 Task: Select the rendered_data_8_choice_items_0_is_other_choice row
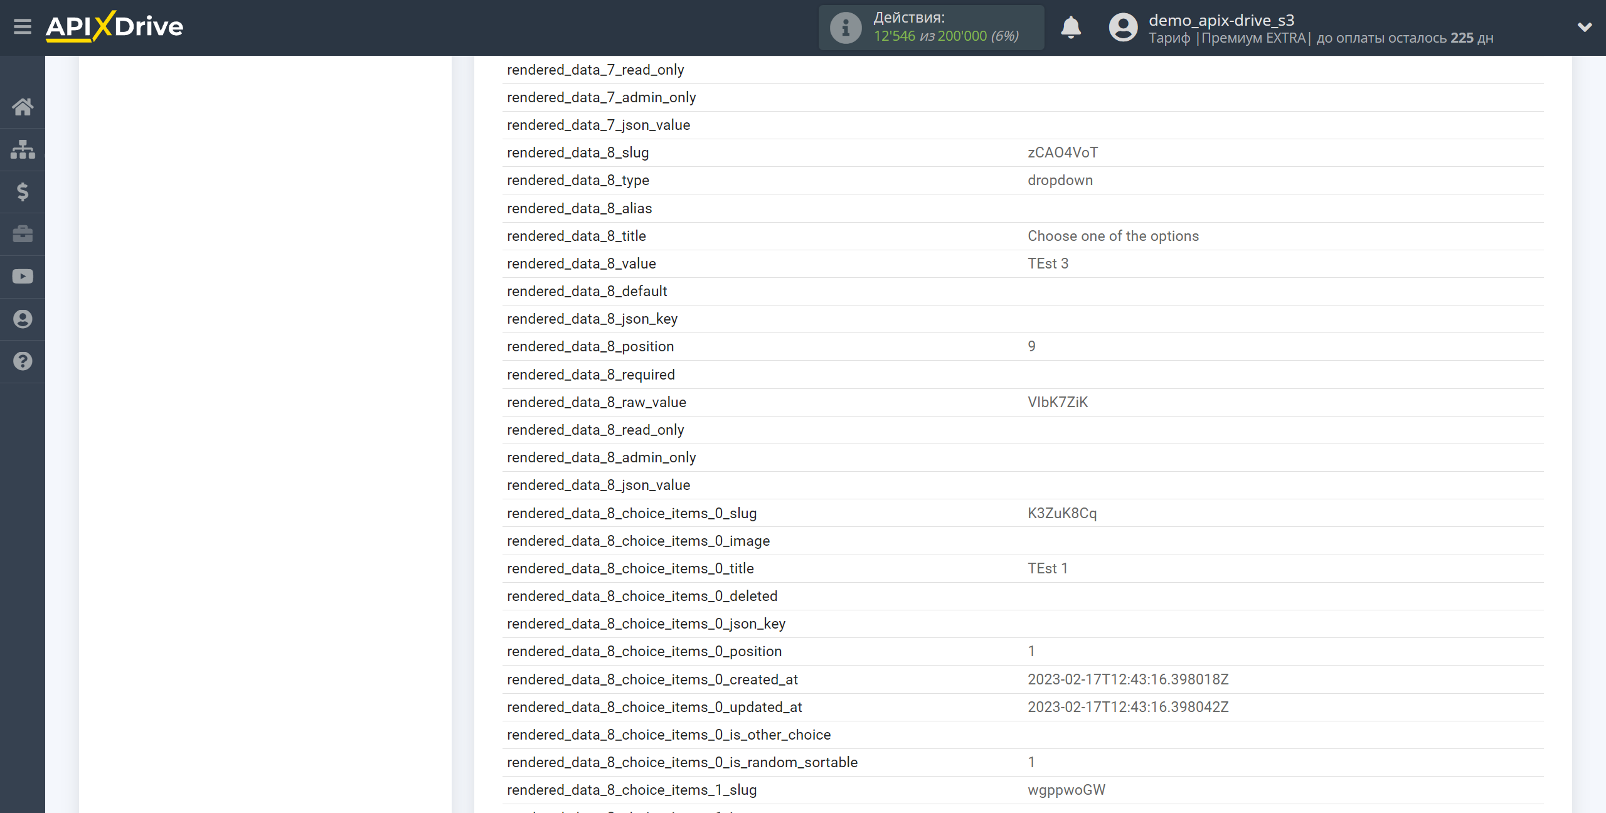click(1023, 735)
